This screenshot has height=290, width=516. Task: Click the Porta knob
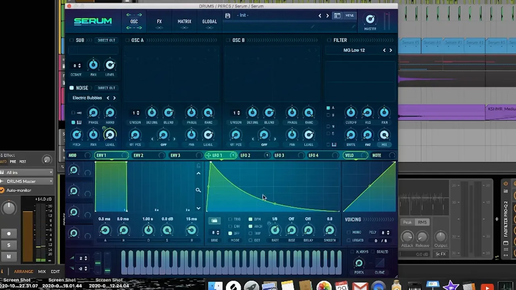pos(359,263)
